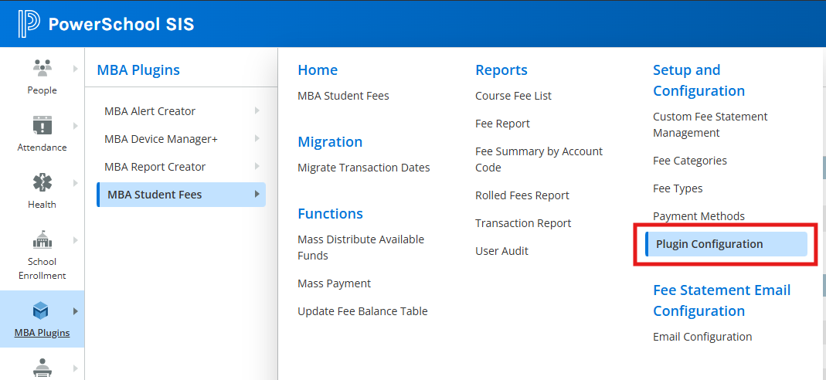Open Fee Categories setup page
This screenshot has height=380, width=826.
[x=689, y=161]
